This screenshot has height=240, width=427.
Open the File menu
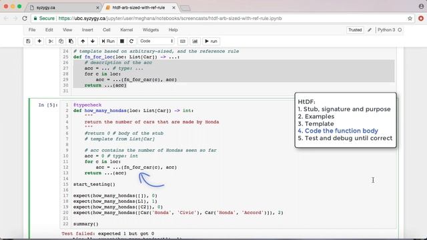32,30
